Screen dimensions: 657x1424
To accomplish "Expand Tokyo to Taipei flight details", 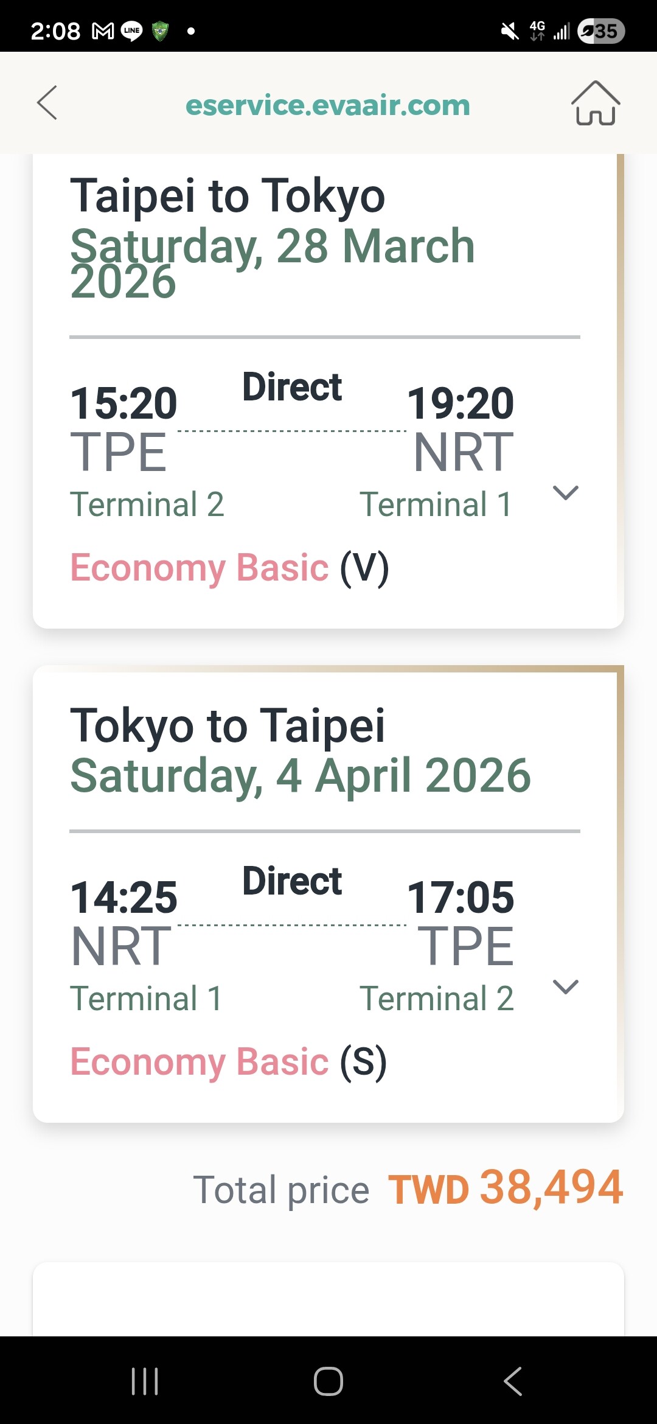I will tap(565, 986).
